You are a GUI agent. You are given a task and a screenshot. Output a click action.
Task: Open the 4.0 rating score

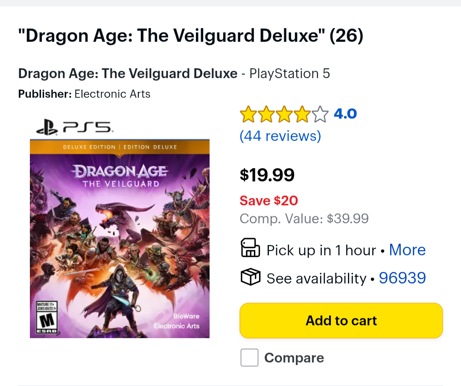345,114
